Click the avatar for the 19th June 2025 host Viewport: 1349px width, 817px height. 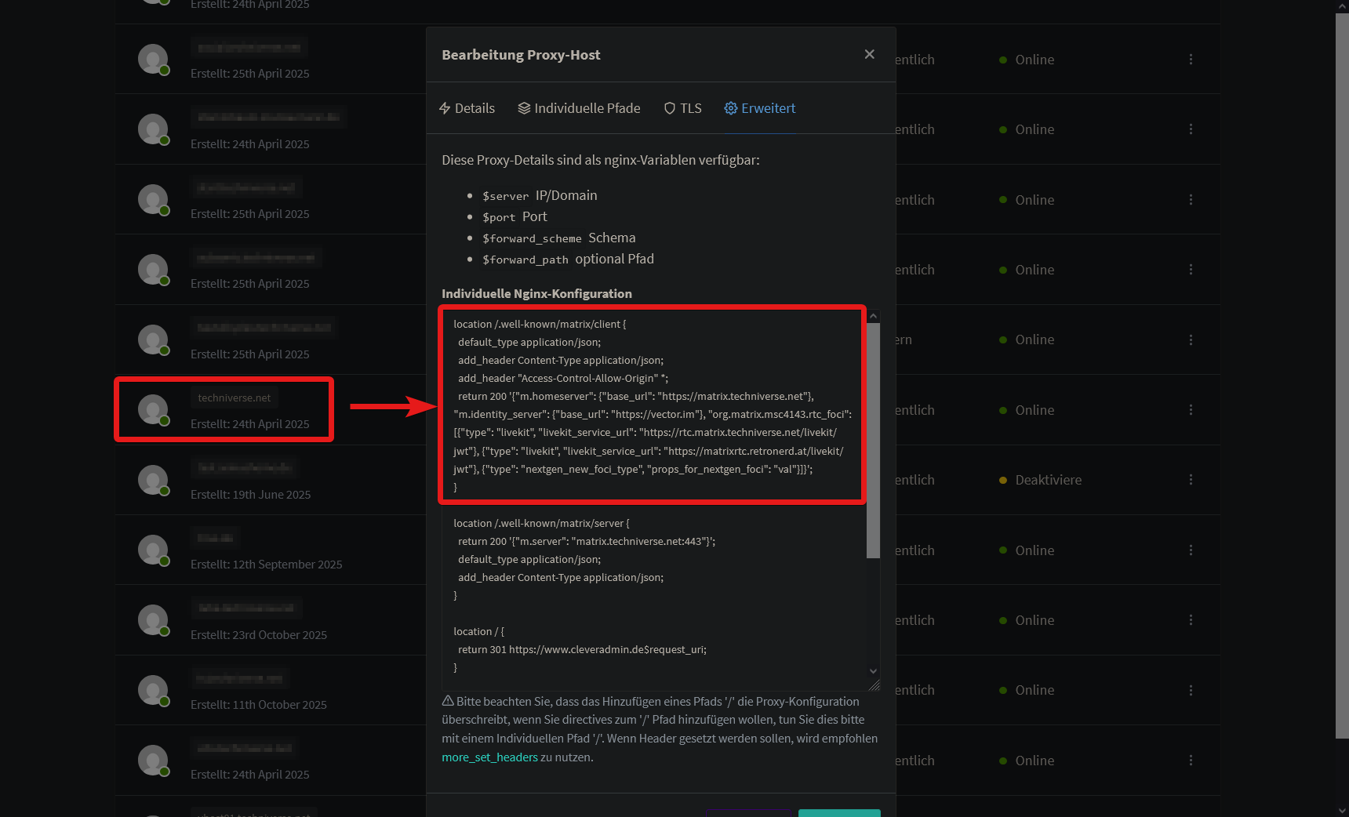(x=153, y=479)
